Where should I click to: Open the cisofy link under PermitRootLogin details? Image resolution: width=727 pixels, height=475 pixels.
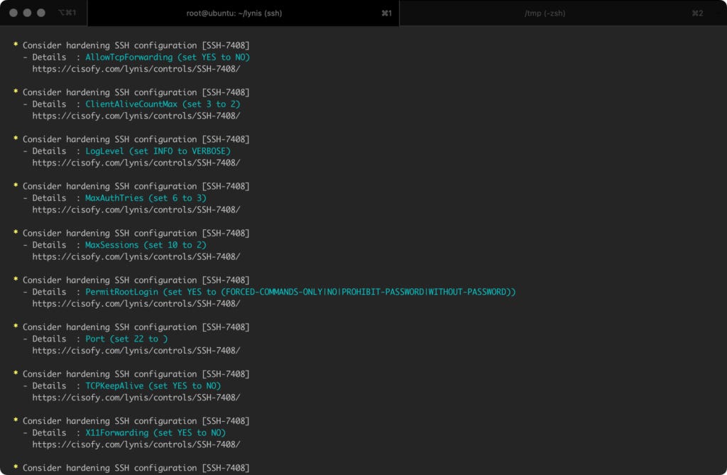point(136,304)
